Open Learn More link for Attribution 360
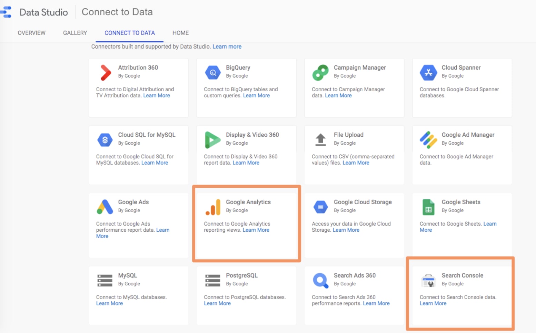536x334 pixels. pyautogui.click(x=157, y=95)
